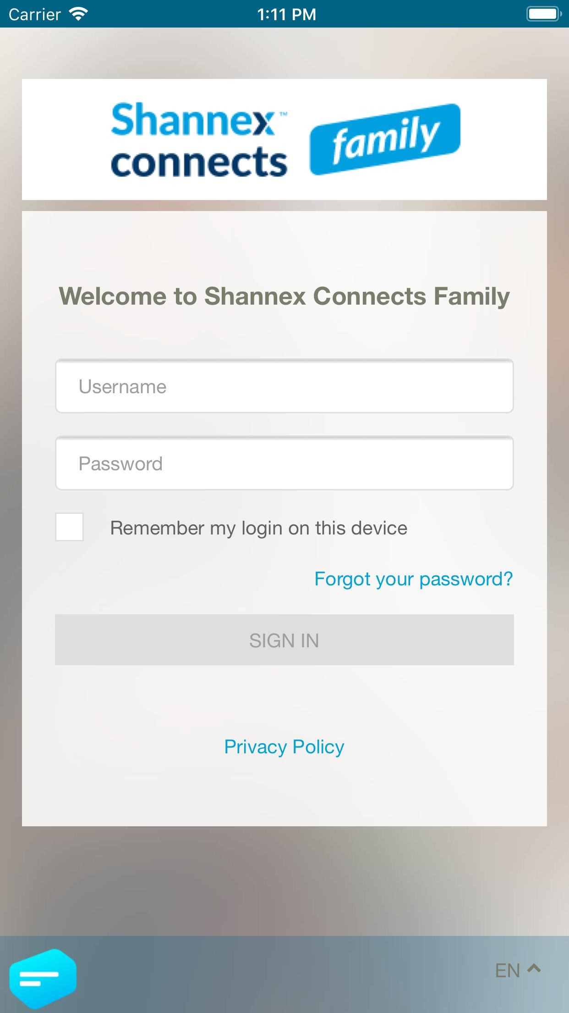This screenshot has width=569, height=1013.
Task: Select the "Remember my login on this device" label
Action: pos(259,528)
